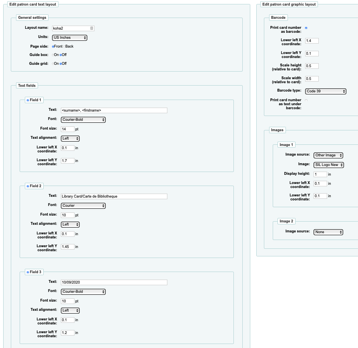Turn Guide box On
Viewport: 358px width, 348px height.
52,55
